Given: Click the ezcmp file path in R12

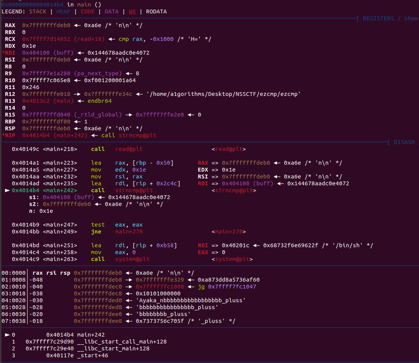Looking at the screenshot, I should 223,94.
